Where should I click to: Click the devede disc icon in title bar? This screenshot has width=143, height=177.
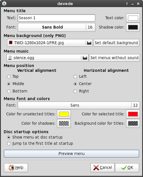pyautogui.click(x=4, y=4)
